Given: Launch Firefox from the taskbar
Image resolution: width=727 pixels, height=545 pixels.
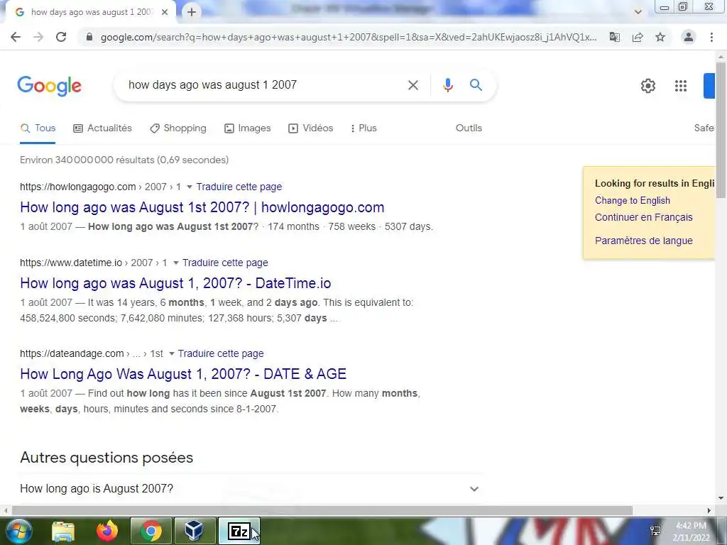Looking at the screenshot, I should click(x=106, y=532).
